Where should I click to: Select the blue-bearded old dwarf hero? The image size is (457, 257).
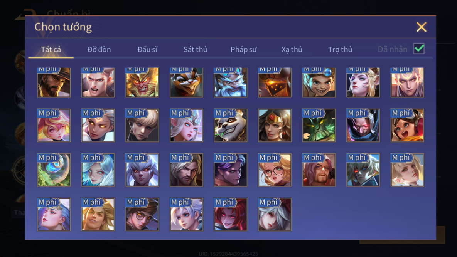point(231,82)
